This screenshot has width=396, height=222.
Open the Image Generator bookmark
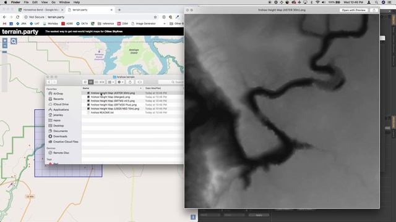[x=144, y=23]
